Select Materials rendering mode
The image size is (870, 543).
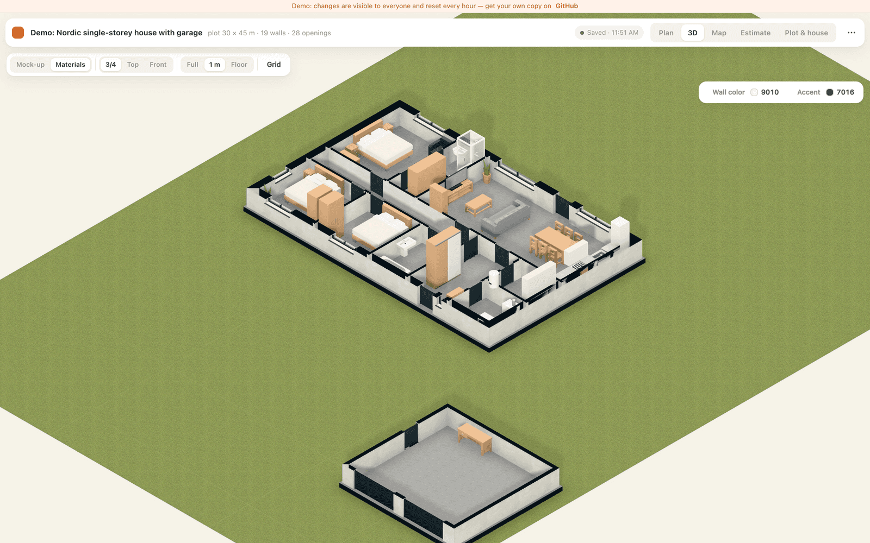pyautogui.click(x=70, y=65)
